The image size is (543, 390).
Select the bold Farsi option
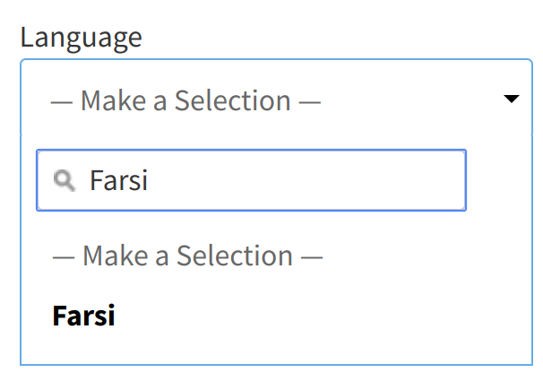coord(84,316)
